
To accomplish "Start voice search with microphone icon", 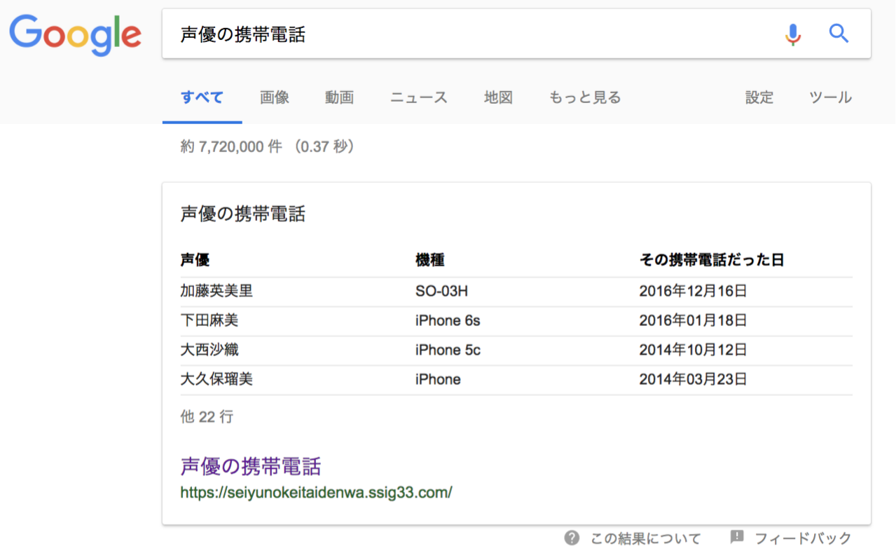I will pos(792,34).
